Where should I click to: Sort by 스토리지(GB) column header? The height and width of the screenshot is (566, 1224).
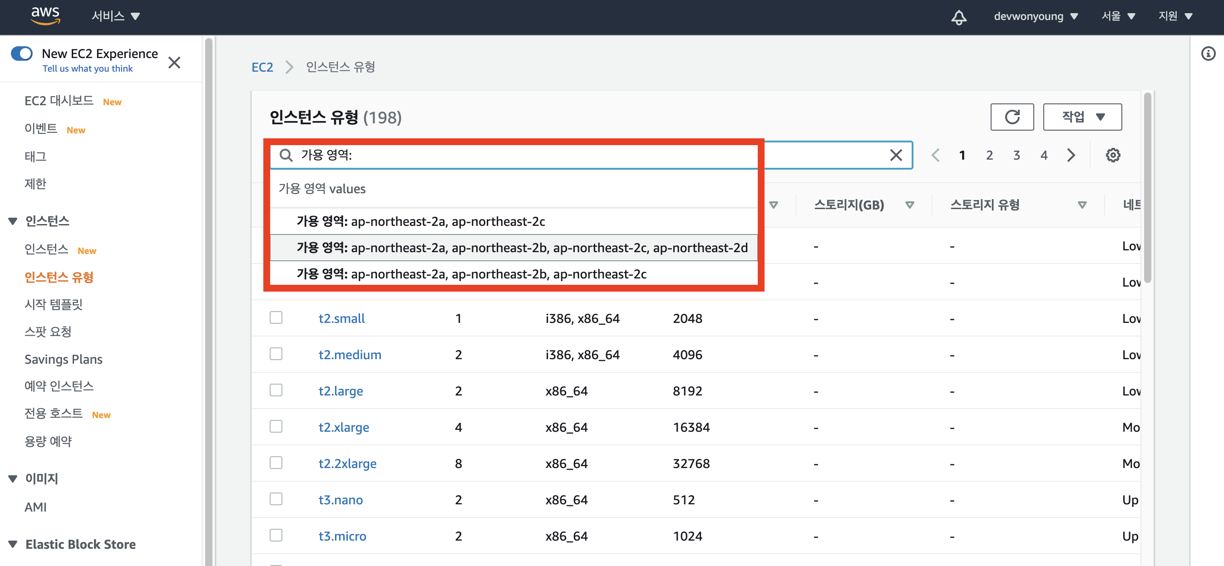(x=849, y=205)
